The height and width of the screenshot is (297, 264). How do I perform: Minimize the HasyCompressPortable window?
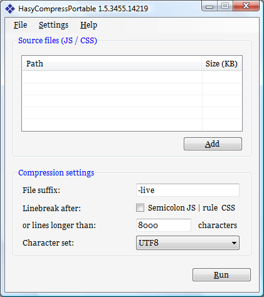tap(209, 6)
